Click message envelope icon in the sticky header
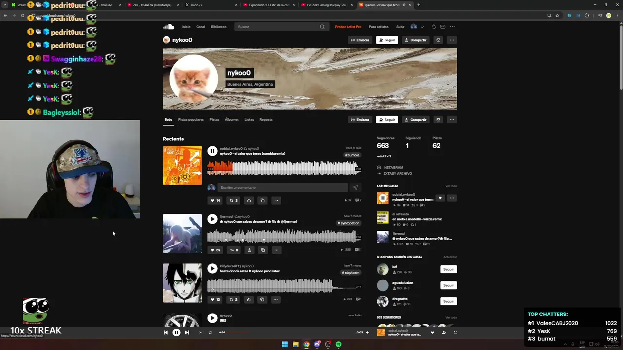Screen dimensions: 623x350 [438, 40]
